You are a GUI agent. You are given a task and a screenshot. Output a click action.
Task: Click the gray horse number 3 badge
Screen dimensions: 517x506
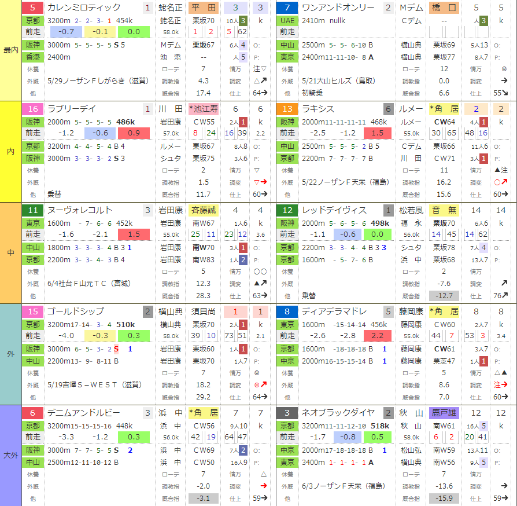click(287, 413)
